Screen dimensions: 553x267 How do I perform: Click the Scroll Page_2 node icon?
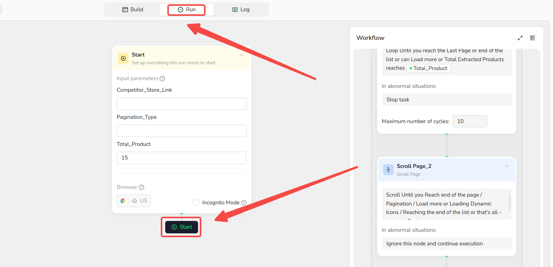388,169
